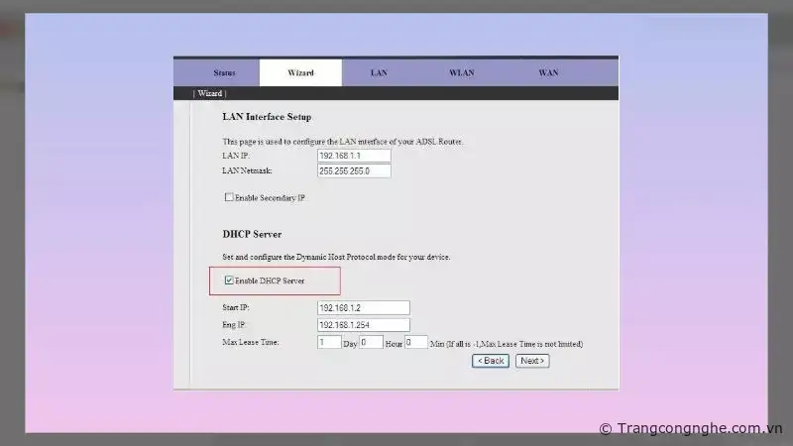Click the DHCP Server section heading
The image size is (793, 446).
252,235
